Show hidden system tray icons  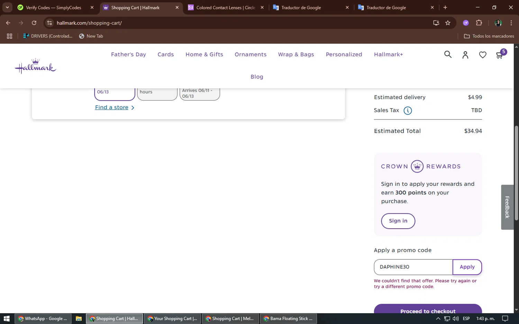pos(438,318)
